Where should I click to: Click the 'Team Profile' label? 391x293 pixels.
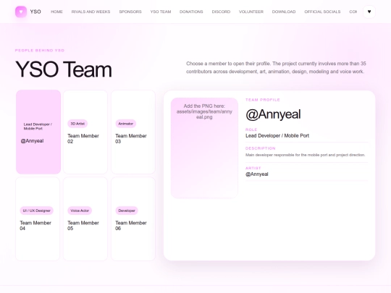click(x=263, y=100)
